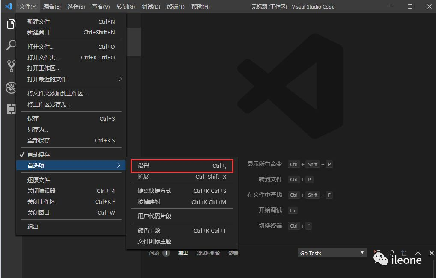Switch to the 调试控制台 panel tab
This screenshot has height=278, width=436.
point(208,253)
